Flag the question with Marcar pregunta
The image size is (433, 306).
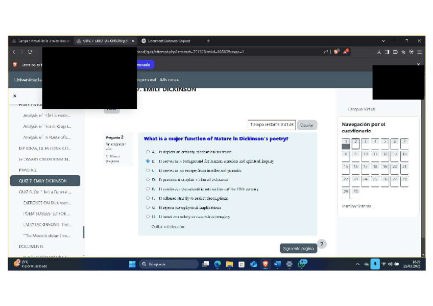pyautogui.click(x=113, y=158)
